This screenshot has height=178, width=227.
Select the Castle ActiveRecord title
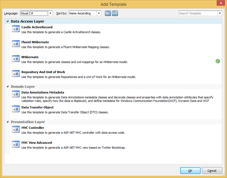(x=37, y=27)
